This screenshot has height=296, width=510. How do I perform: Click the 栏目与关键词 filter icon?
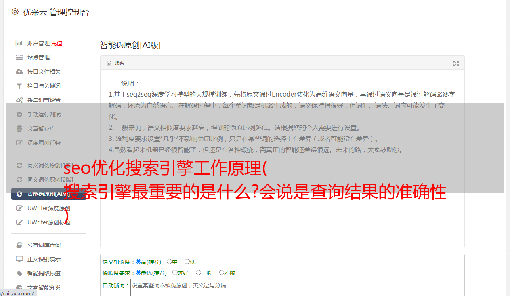point(19,86)
